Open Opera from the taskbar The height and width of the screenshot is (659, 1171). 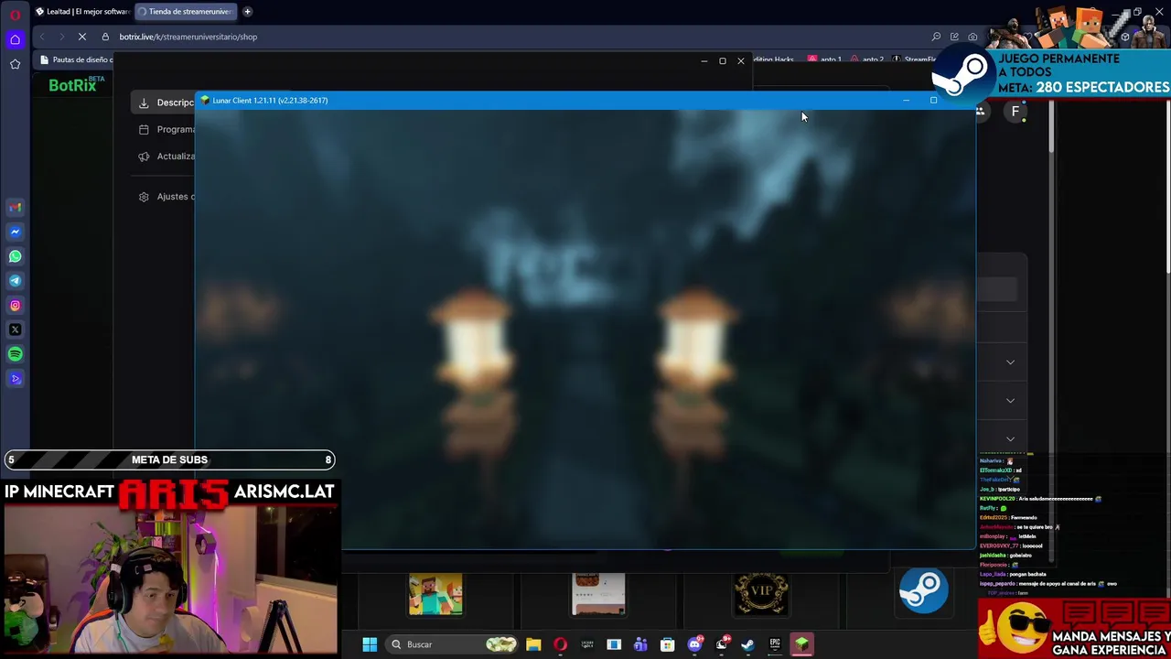click(x=560, y=644)
